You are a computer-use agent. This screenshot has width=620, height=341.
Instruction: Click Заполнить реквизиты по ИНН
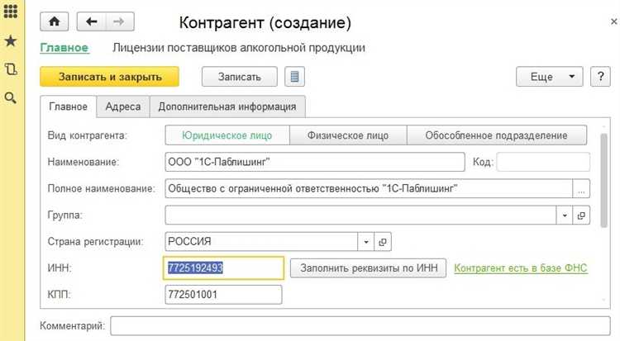(369, 268)
